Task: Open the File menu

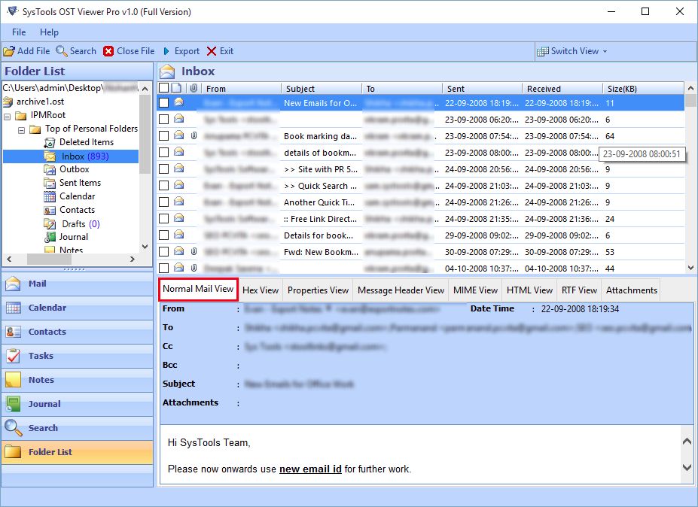Action: [x=19, y=32]
